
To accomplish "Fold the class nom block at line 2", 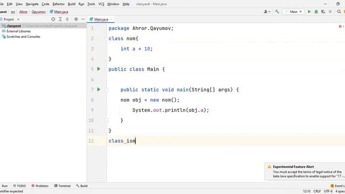I will click(107, 39).
